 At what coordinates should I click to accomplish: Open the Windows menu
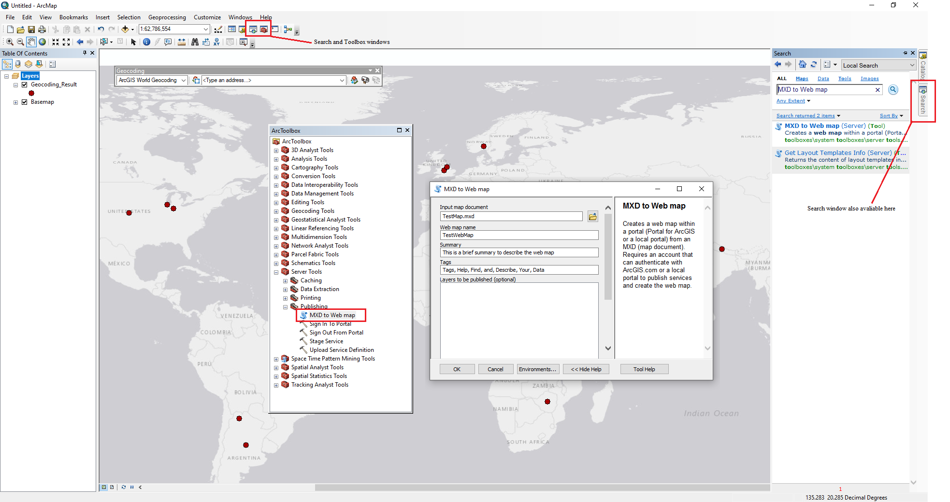(x=240, y=17)
